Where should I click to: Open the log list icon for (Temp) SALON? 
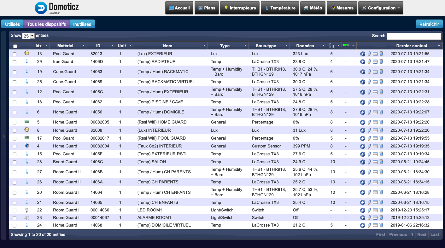375,162
